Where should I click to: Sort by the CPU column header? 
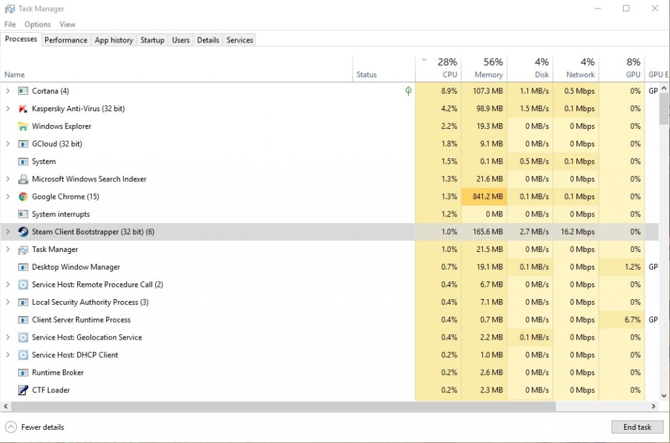point(438,68)
